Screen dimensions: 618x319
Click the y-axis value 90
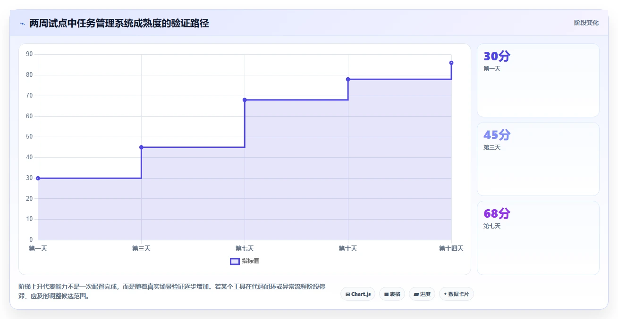(x=29, y=54)
